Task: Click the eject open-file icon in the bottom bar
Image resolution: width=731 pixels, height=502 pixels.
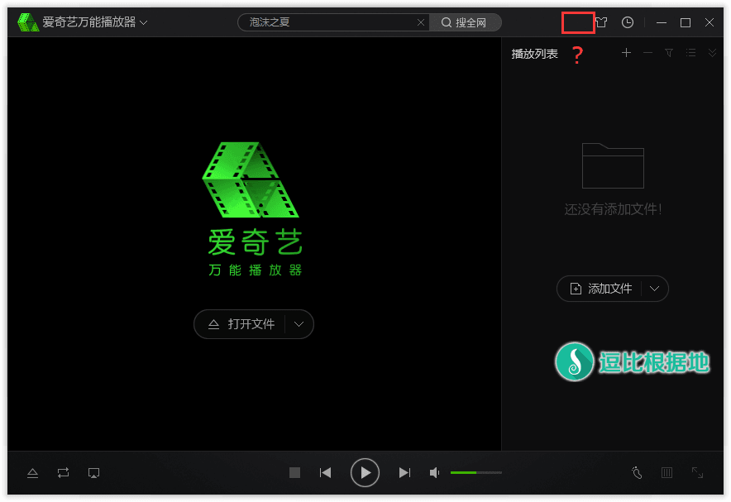Action: point(32,473)
